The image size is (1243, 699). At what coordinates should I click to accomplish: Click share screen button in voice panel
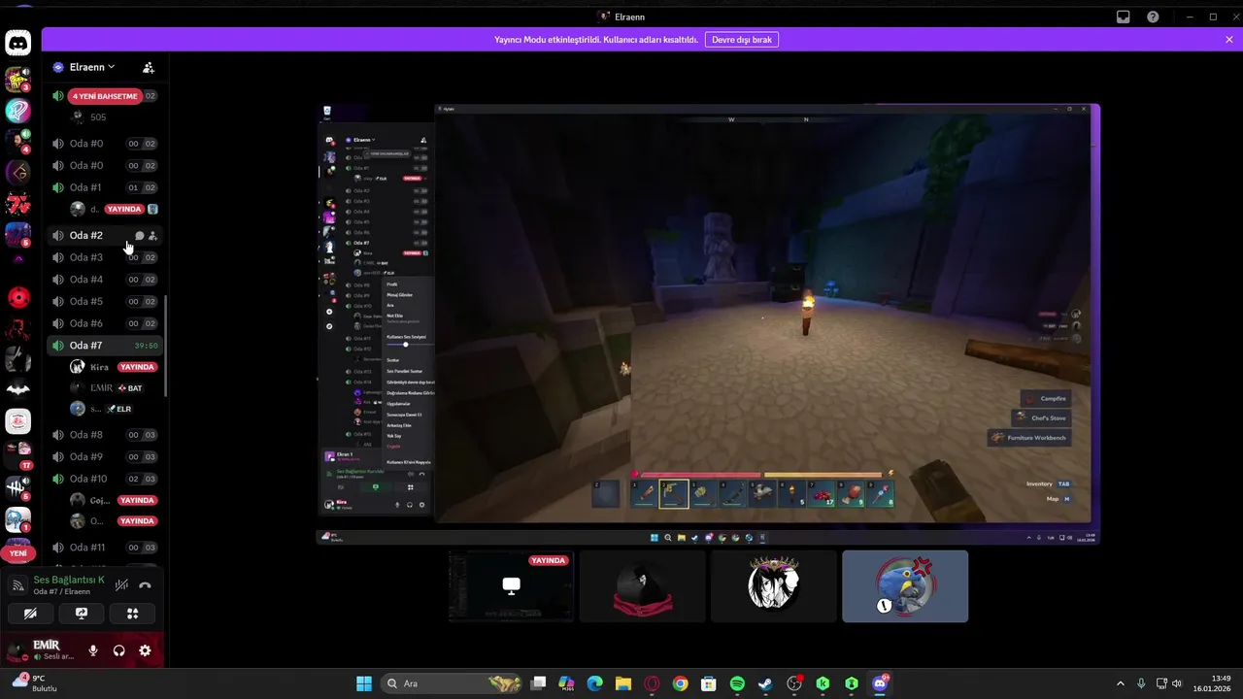[82, 614]
